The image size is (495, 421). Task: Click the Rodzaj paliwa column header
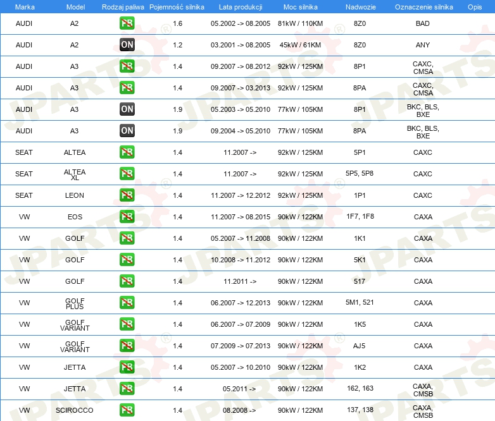click(123, 6)
